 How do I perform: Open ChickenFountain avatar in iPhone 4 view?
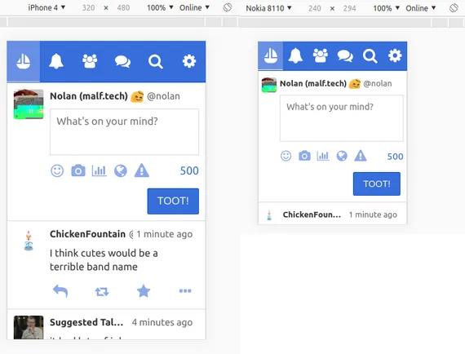[x=29, y=241]
